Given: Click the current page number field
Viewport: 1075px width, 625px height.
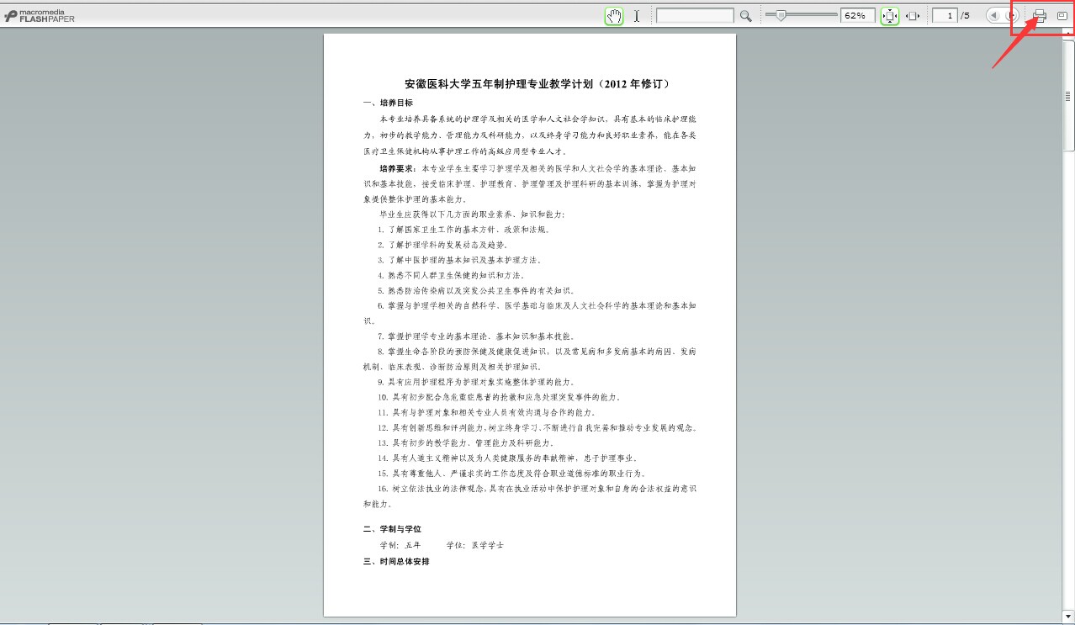Looking at the screenshot, I should pos(945,16).
